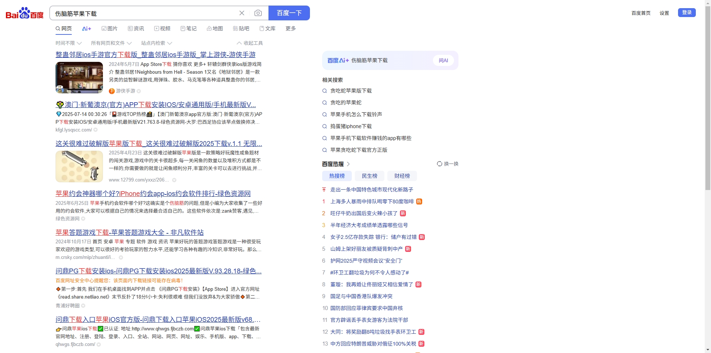Click icon after qhwgs.fjbczb.com url
The width and height of the screenshot is (711, 353).
click(99, 344)
